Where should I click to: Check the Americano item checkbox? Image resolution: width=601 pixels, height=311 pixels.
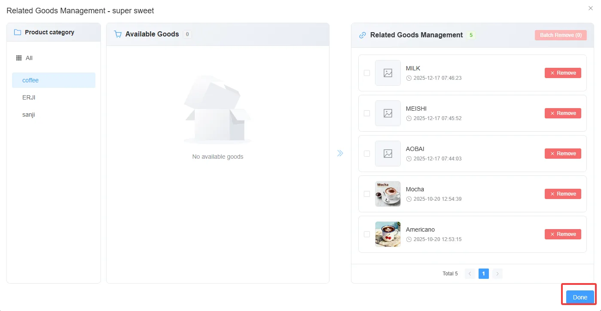pyautogui.click(x=367, y=234)
